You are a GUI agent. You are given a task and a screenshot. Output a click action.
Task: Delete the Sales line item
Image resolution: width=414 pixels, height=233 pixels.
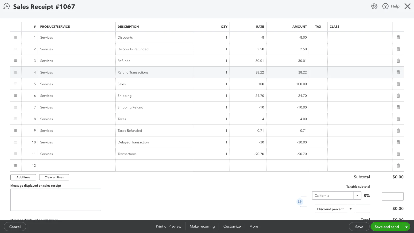point(398,84)
